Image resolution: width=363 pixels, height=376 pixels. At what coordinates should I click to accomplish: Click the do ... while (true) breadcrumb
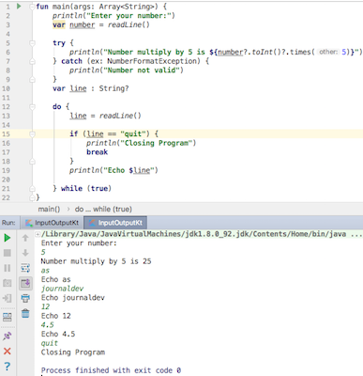(x=103, y=209)
